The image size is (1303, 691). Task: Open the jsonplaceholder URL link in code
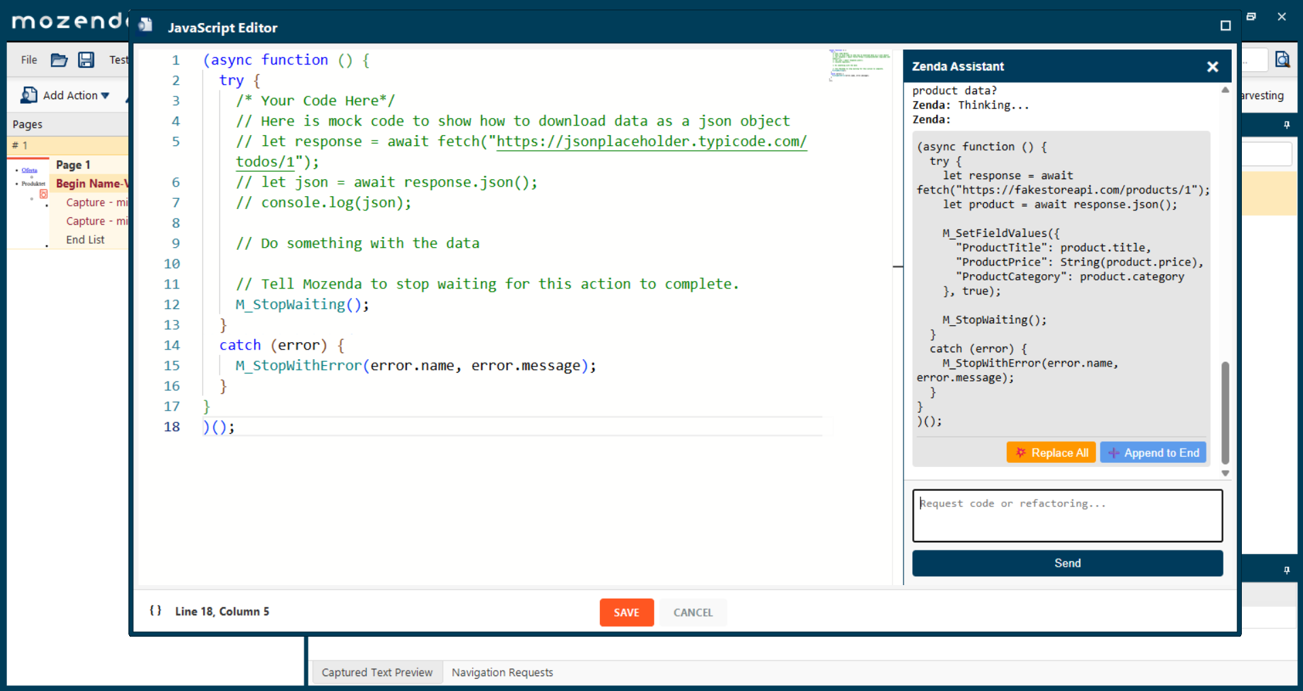point(651,141)
